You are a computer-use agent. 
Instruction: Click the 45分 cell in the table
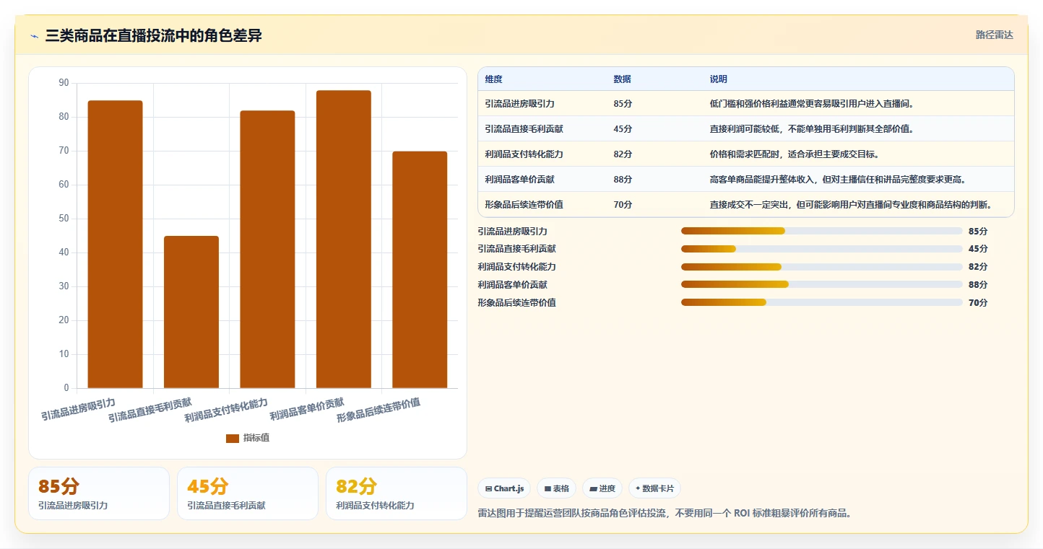tap(623, 129)
